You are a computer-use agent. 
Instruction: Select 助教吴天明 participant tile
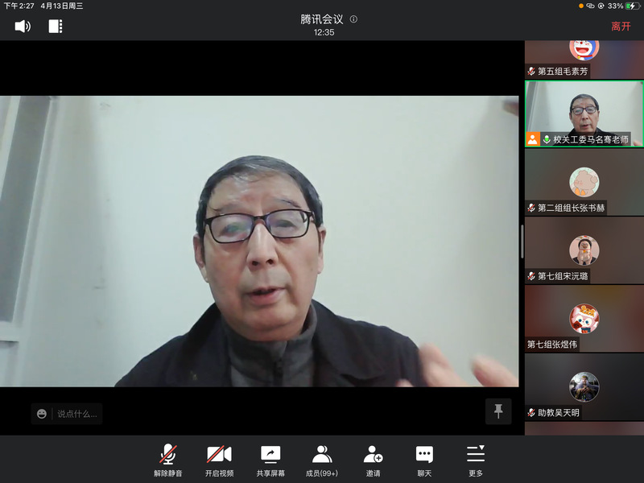[584, 387]
